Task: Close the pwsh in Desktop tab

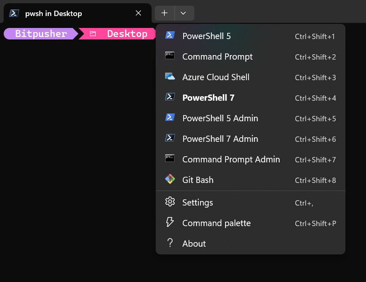Action: coord(138,13)
